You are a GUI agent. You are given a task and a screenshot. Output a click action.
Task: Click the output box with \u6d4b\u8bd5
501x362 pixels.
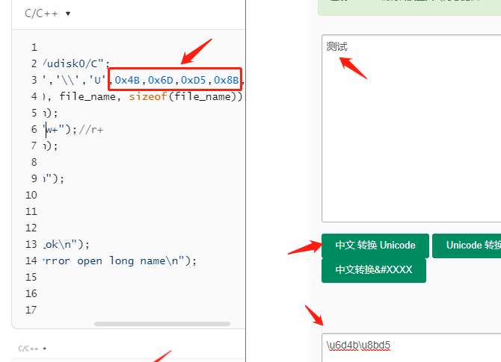pos(411,348)
